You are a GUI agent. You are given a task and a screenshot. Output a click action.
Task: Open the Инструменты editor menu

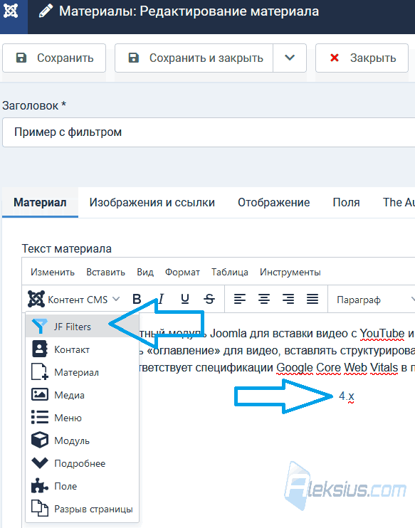pos(290,272)
